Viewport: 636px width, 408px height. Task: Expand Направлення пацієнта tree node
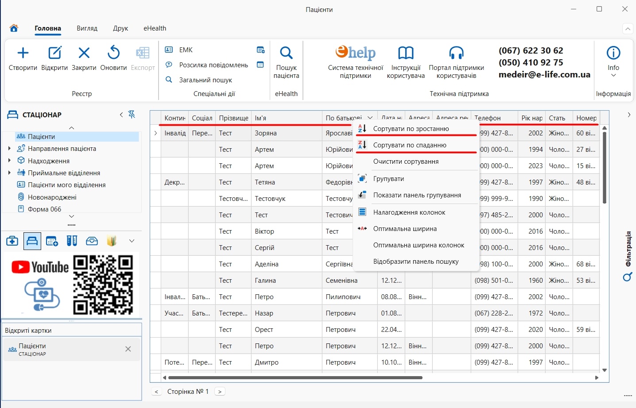(9, 149)
